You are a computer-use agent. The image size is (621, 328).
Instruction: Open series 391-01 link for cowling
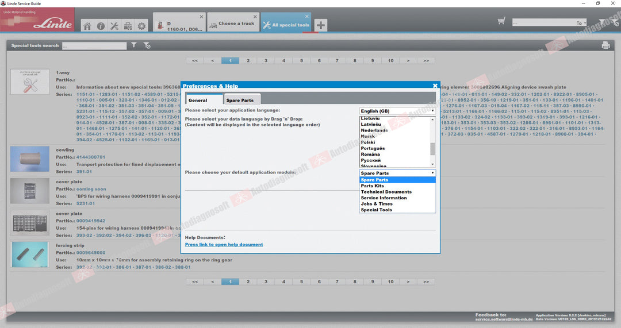tap(84, 172)
